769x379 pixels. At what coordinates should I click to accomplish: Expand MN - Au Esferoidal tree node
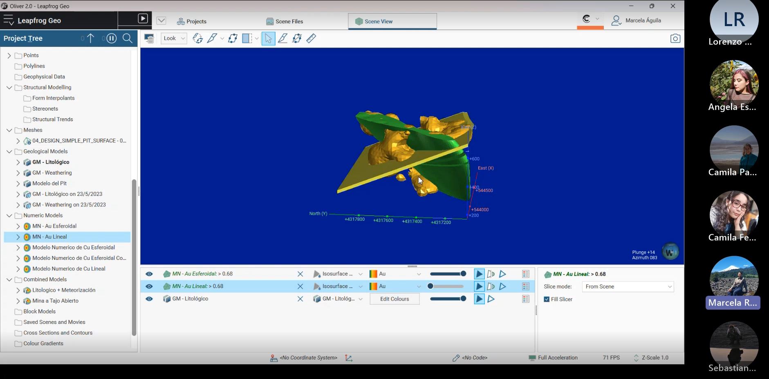pos(18,226)
